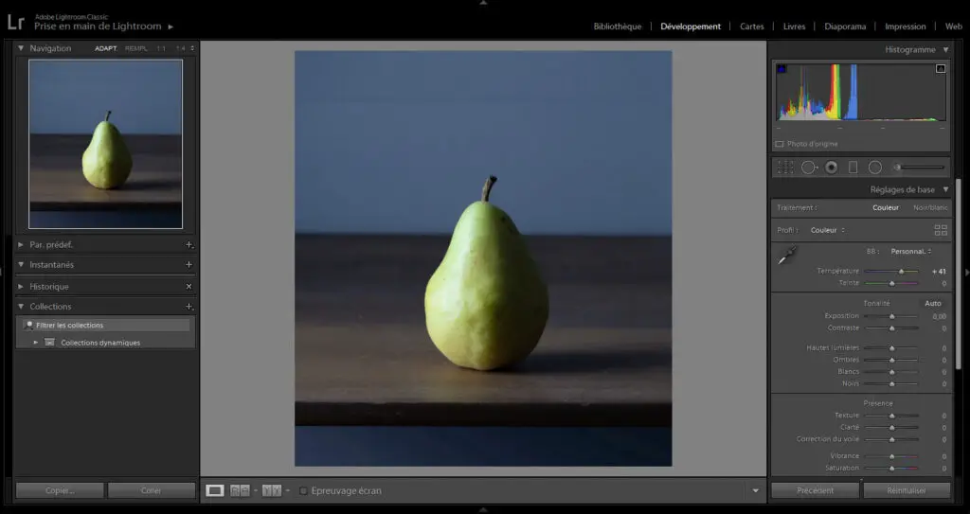The width and height of the screenshot is (970, 514).
Task: Pick the Radial Filter tool
Action: (875, 168)
